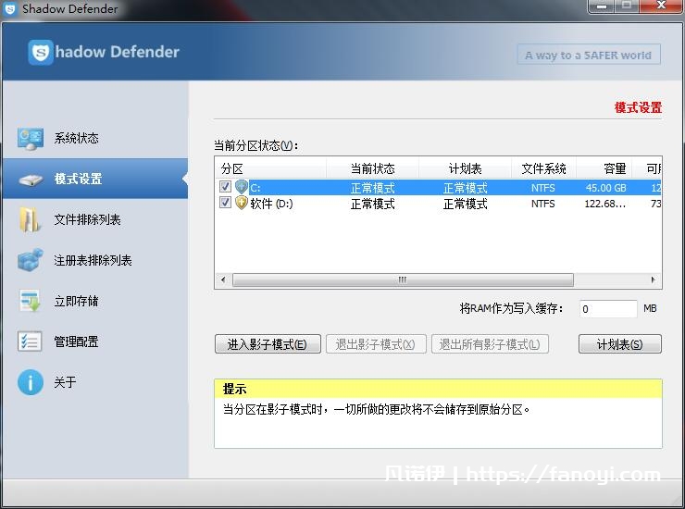This screenshot has height=509, width=685.
Task: Click 计划表 正常模式 cell in the D: row
Action: pos(466,204)
